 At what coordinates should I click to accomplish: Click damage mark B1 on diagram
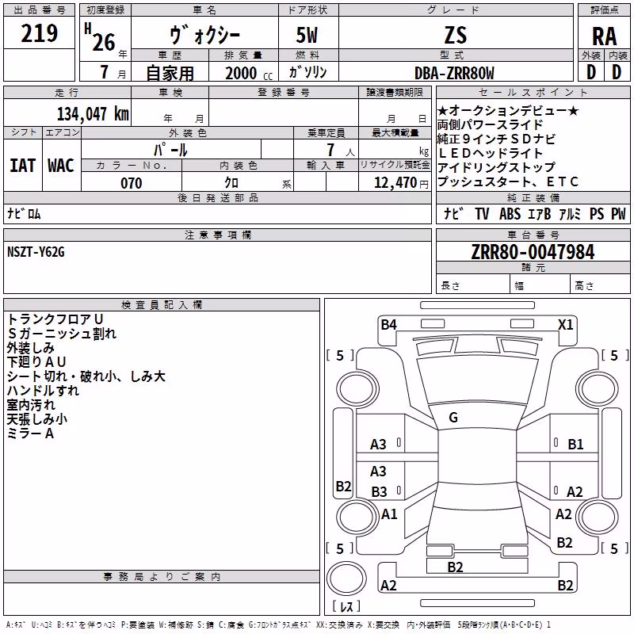click(x=575, y=445)
